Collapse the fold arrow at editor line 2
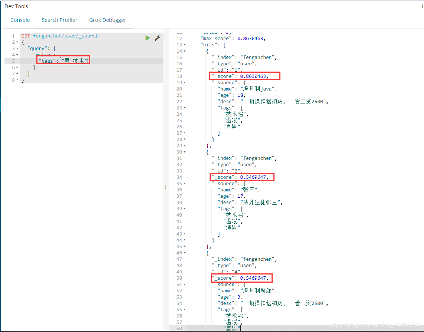 tap(17, 42)
